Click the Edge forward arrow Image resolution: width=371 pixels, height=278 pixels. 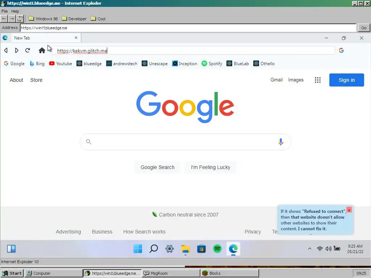tap(17, 50)
